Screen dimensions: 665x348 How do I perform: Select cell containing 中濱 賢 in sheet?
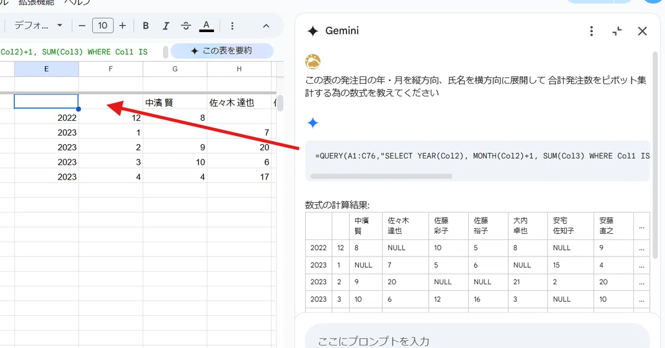tap(175, 103)
